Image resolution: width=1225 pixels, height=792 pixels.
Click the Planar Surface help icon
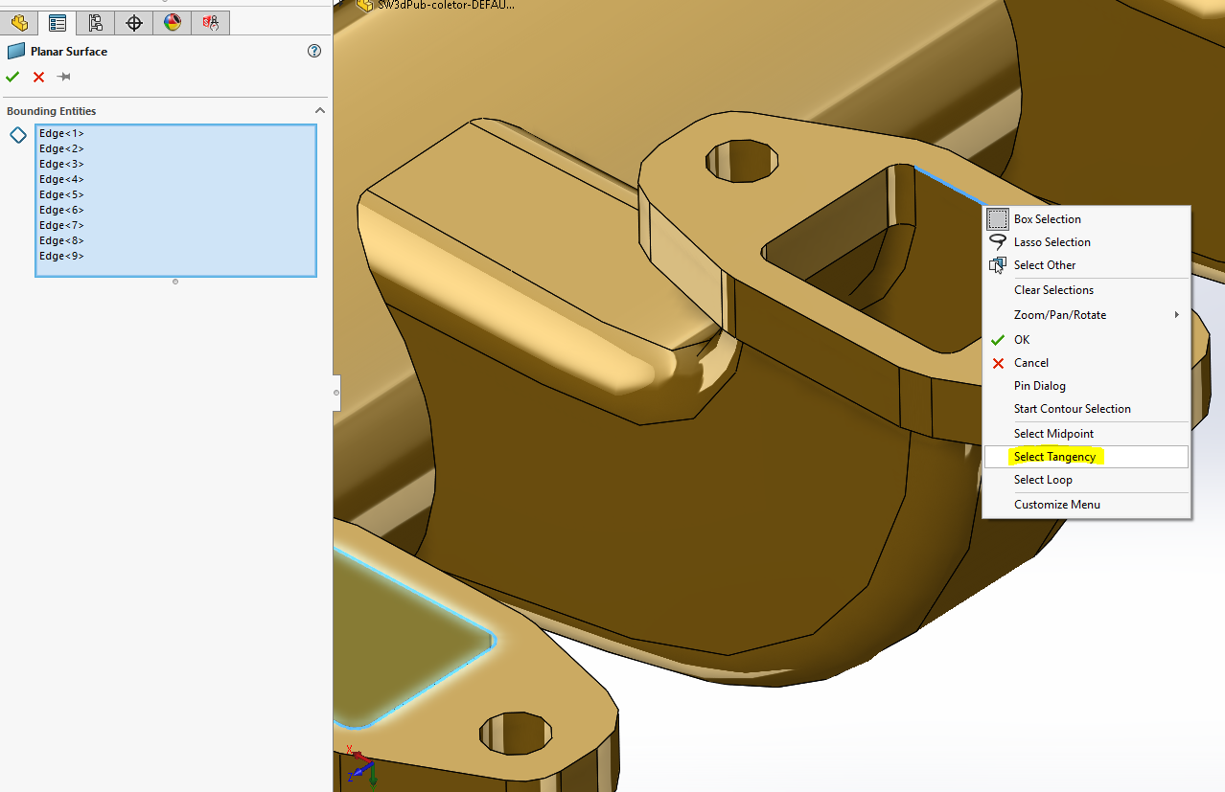click(314, 52)
